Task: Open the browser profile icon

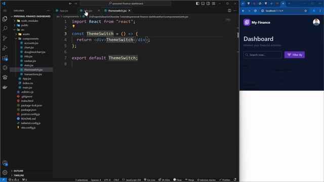Action: [314, 11]
